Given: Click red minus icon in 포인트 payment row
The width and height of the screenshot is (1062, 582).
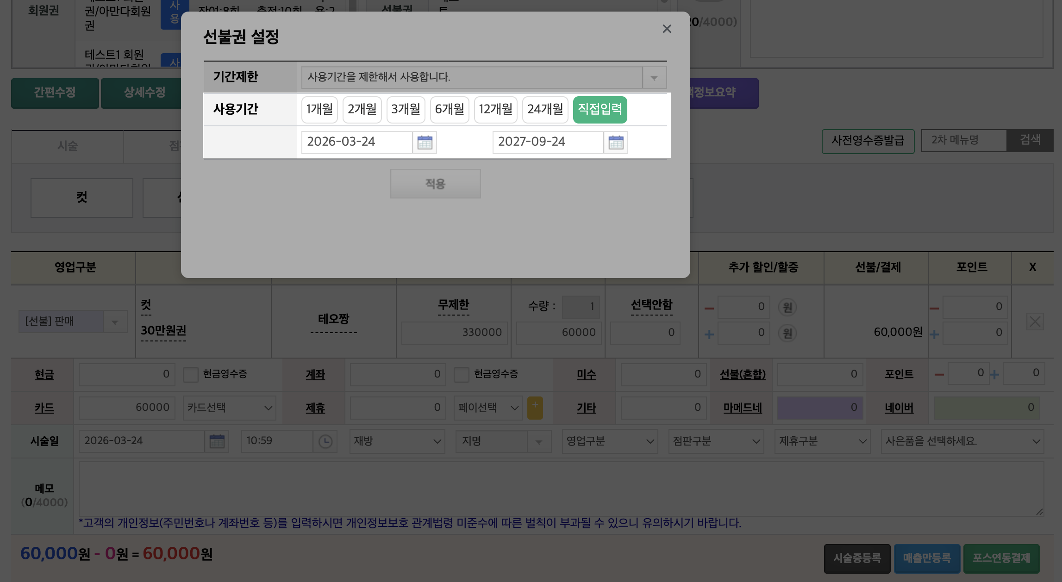Looking at the screenshot, I should click(939, 375).
